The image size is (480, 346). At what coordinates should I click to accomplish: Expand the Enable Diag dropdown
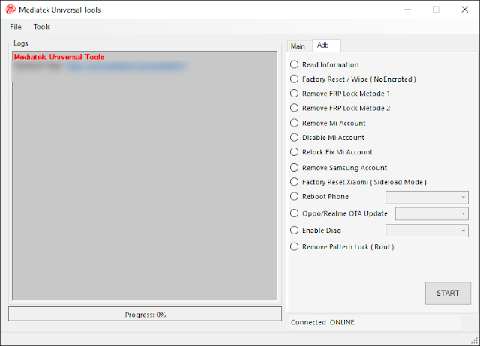coord(427,231)
